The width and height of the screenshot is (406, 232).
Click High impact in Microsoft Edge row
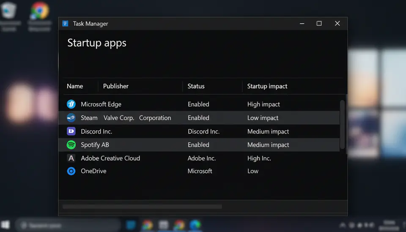(263, 104)
